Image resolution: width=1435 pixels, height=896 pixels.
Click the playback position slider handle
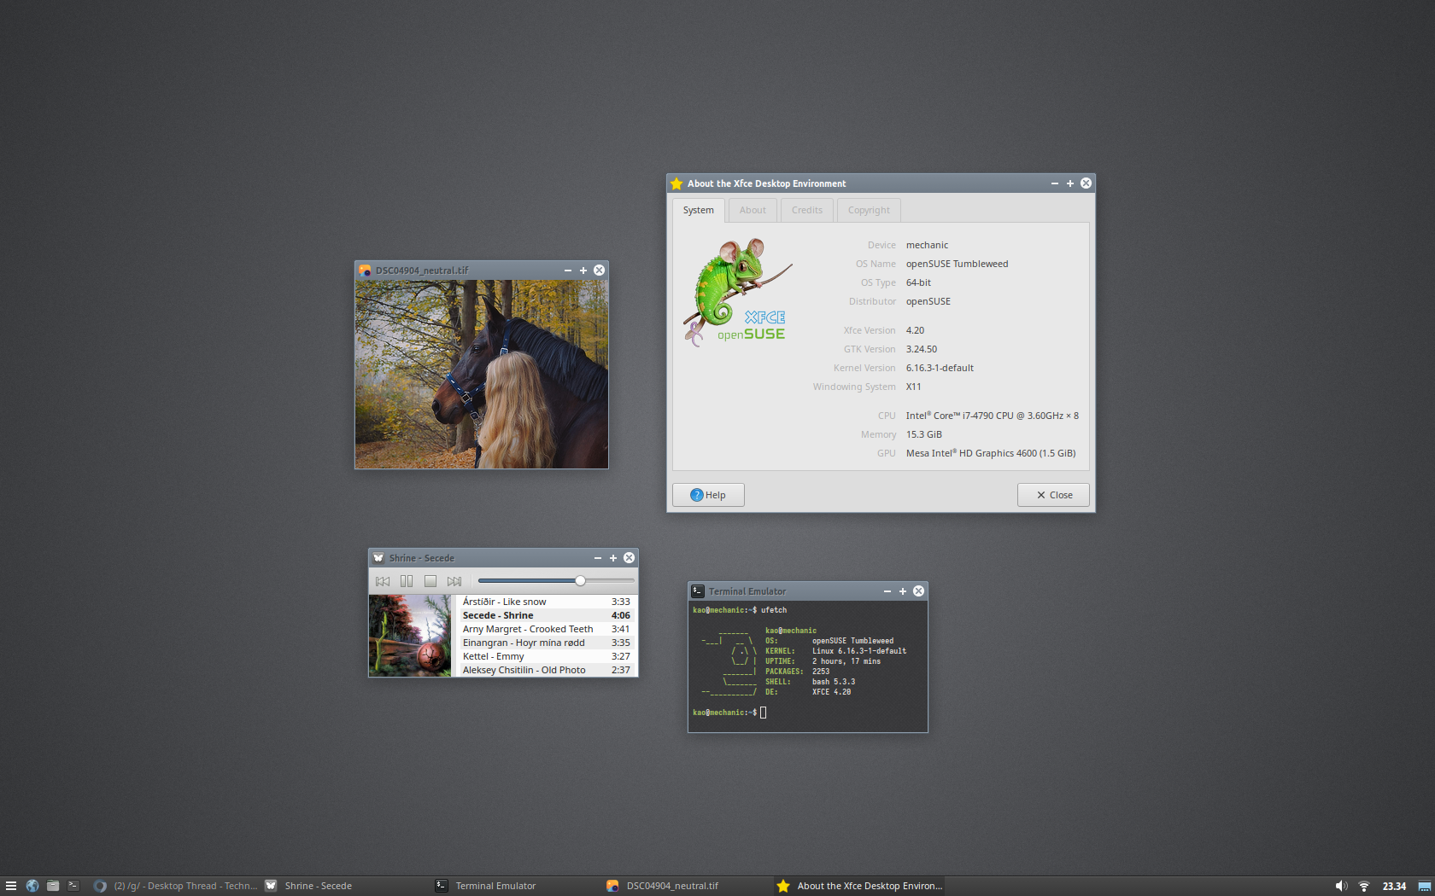coord(580,581)
